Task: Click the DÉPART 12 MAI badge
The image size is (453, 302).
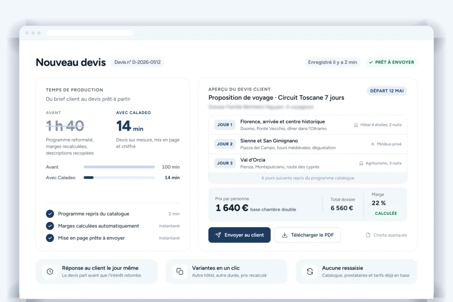Action: pos(387,91)
